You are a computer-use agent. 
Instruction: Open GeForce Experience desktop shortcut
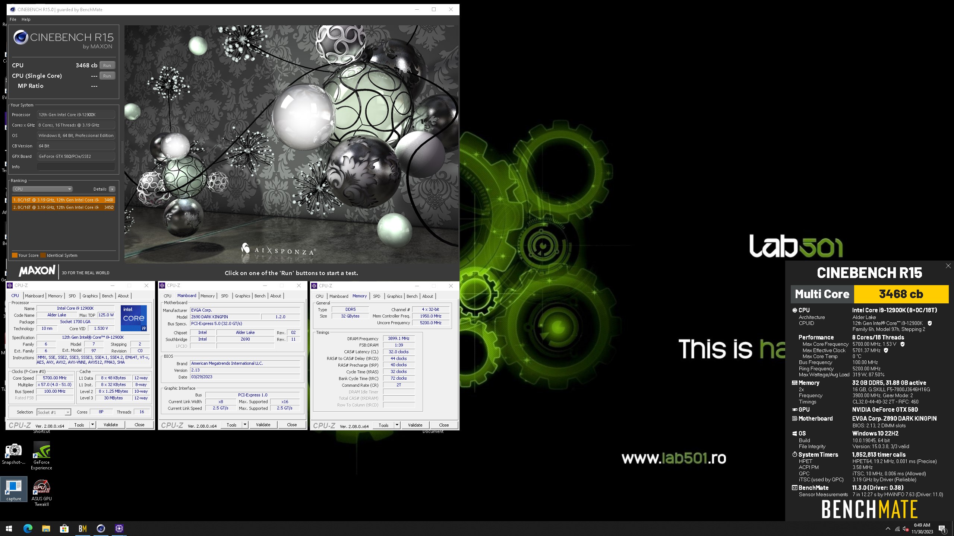point(42,456)
